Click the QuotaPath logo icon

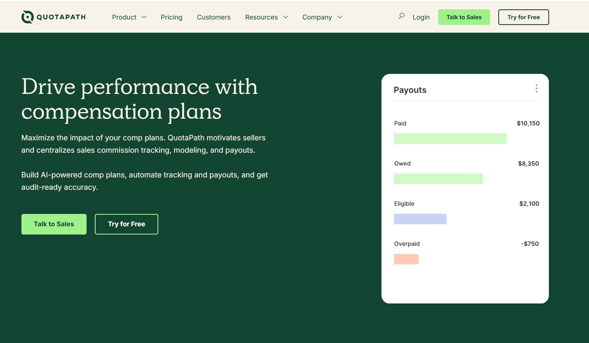click(x=27, y=17)
